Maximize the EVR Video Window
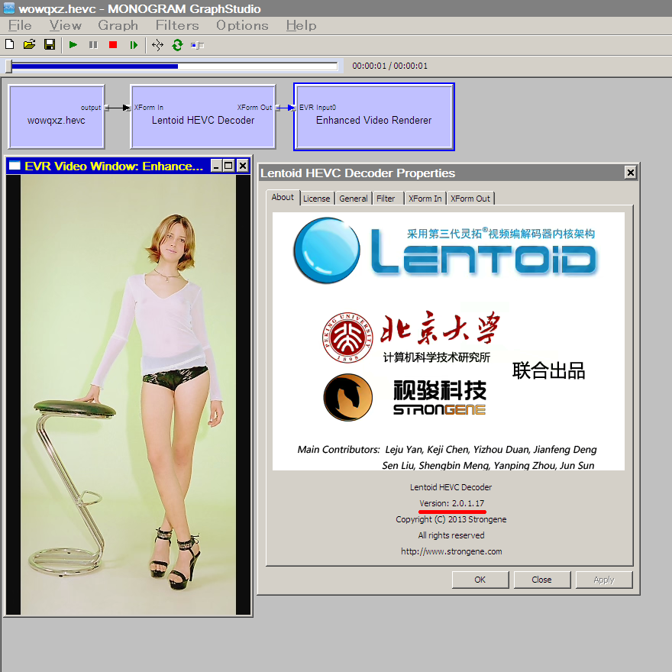Image resolution: width=672 pixels, height=672 pixels. coord(229,166)
